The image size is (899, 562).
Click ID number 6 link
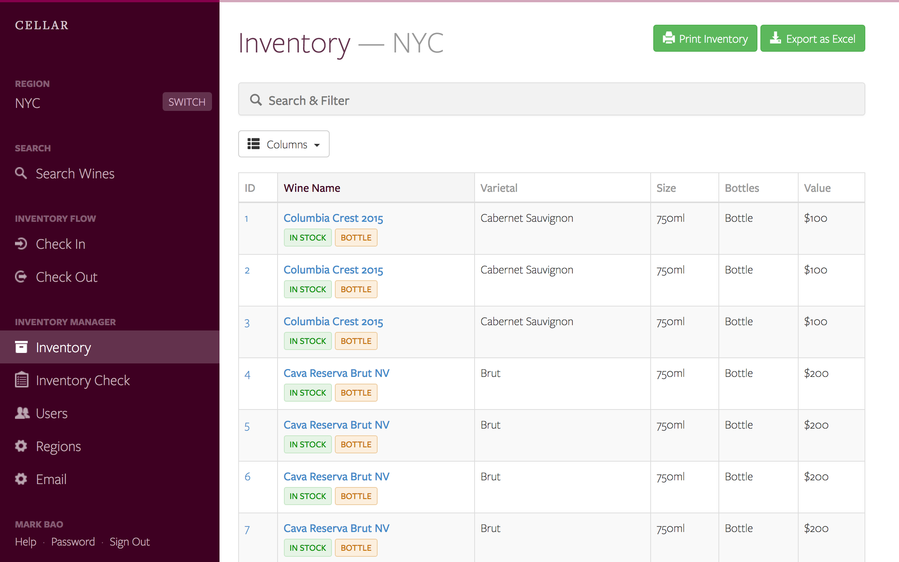point(248,477)
